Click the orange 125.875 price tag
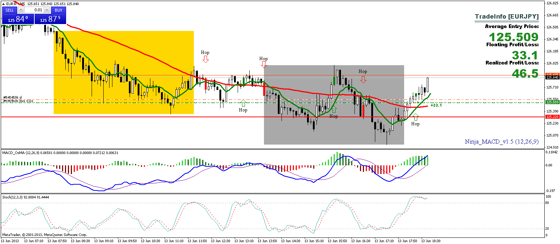560x244 pixels. point(552,75)
